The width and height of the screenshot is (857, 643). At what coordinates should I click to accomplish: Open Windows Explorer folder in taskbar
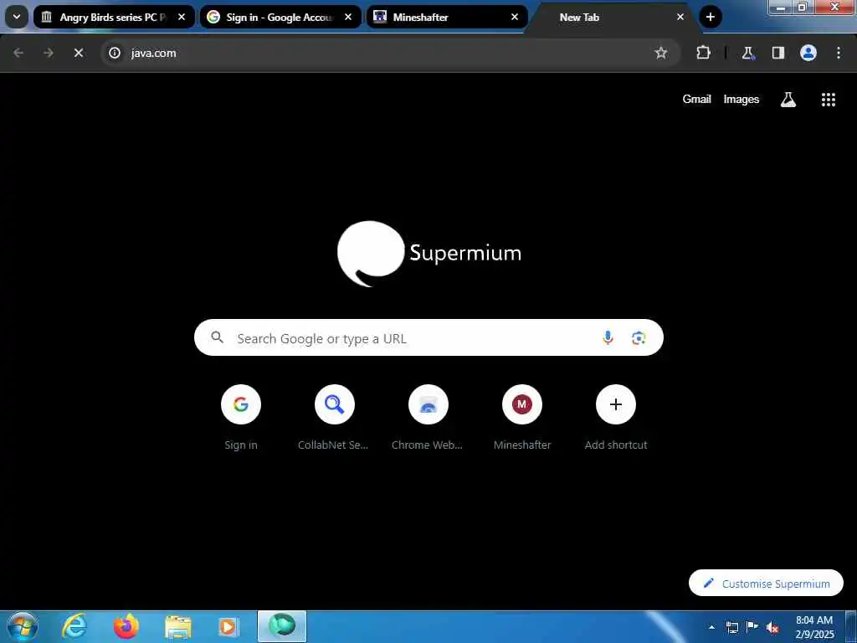click(x=178, y=626)
